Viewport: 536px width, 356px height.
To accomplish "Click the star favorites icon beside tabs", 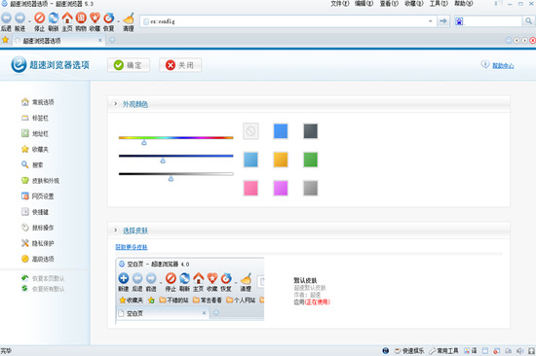I will [x=5, y=40].
